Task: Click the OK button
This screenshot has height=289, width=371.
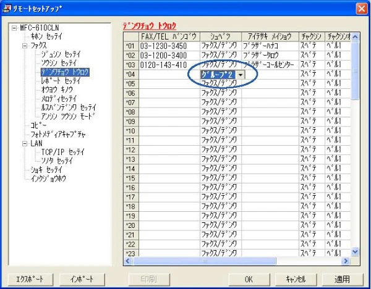Action: point(249,279)
